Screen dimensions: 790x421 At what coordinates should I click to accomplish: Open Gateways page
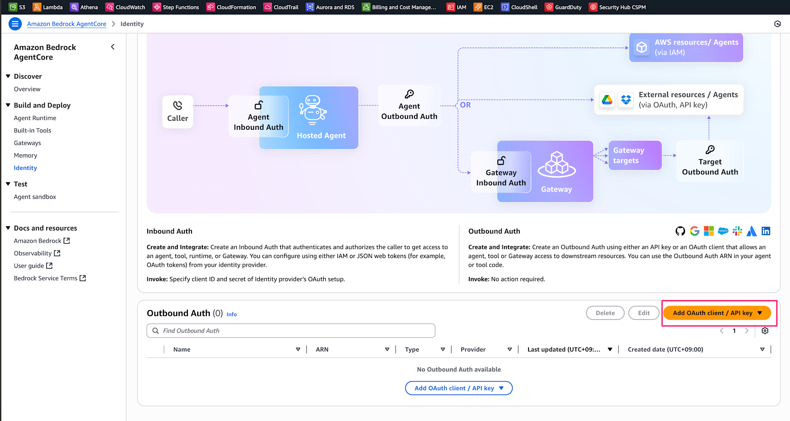click(27, 143)
